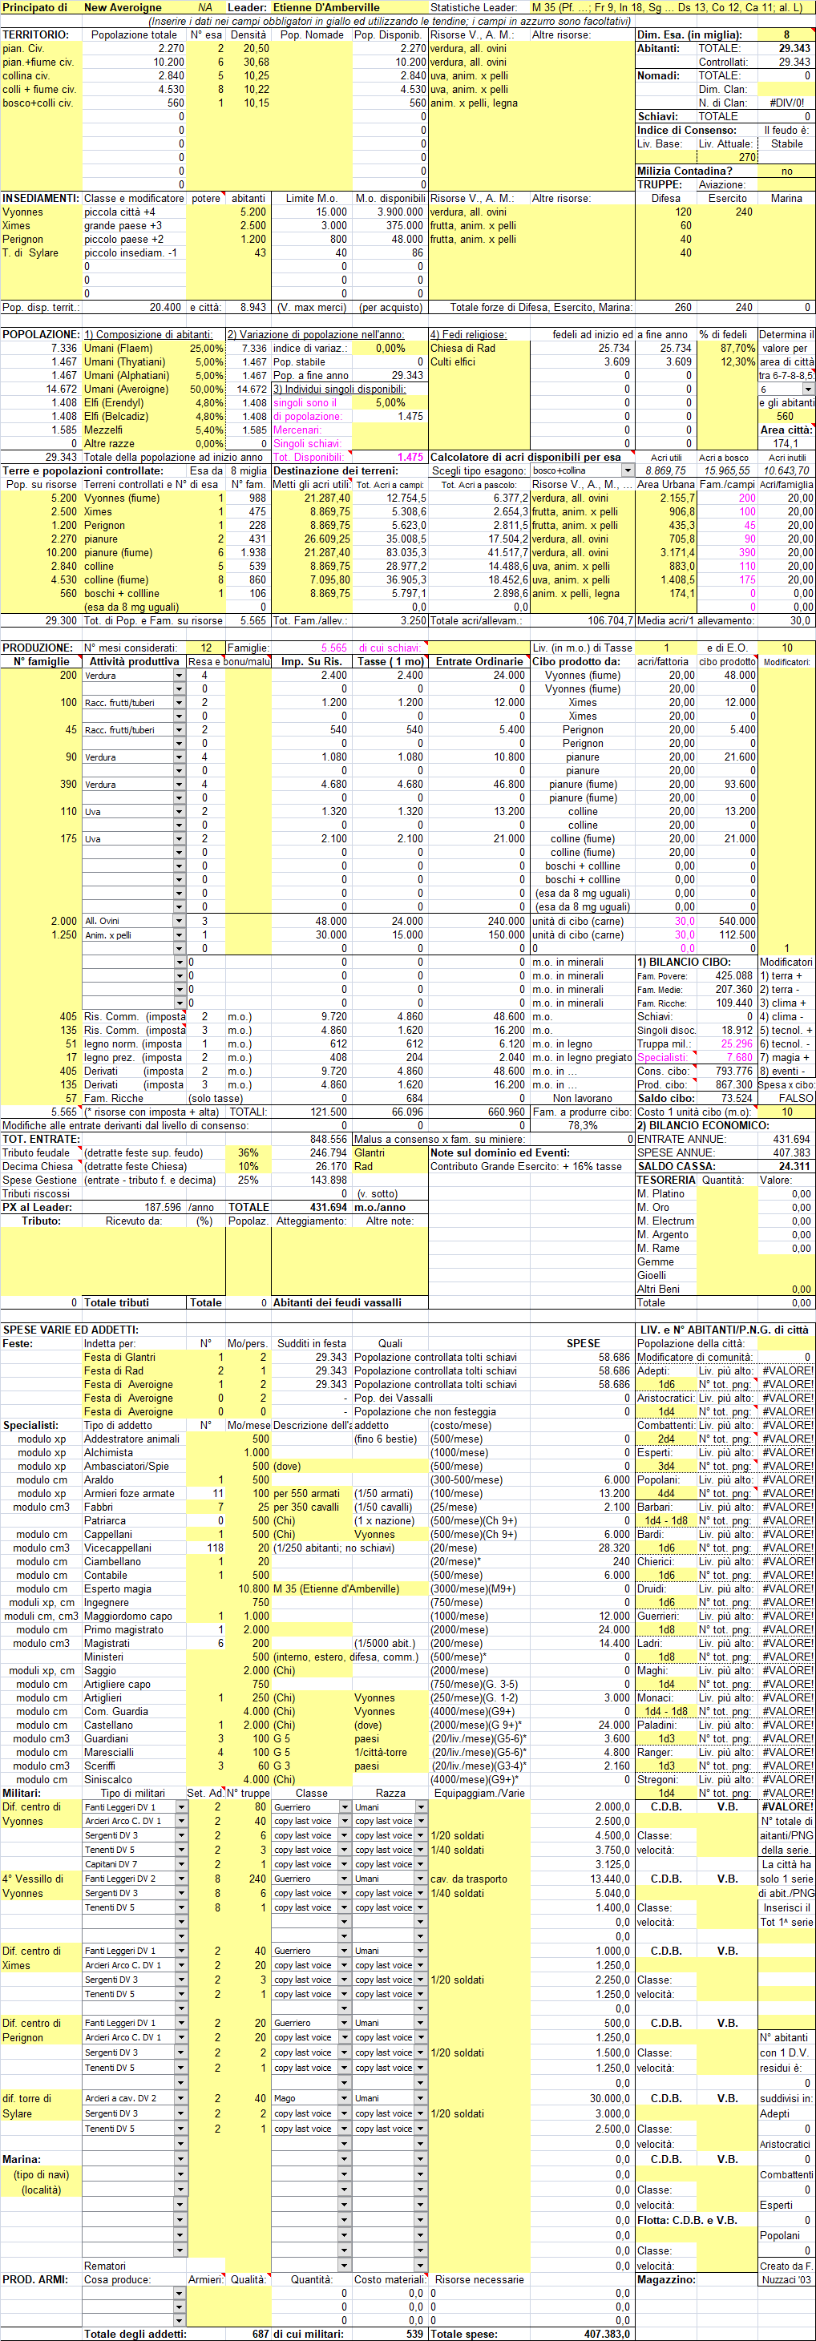Expand the 'Fanti Leggeri DV 2' troop dropdown
This screenshot has height=2341, width=816.
[181, 1879]
